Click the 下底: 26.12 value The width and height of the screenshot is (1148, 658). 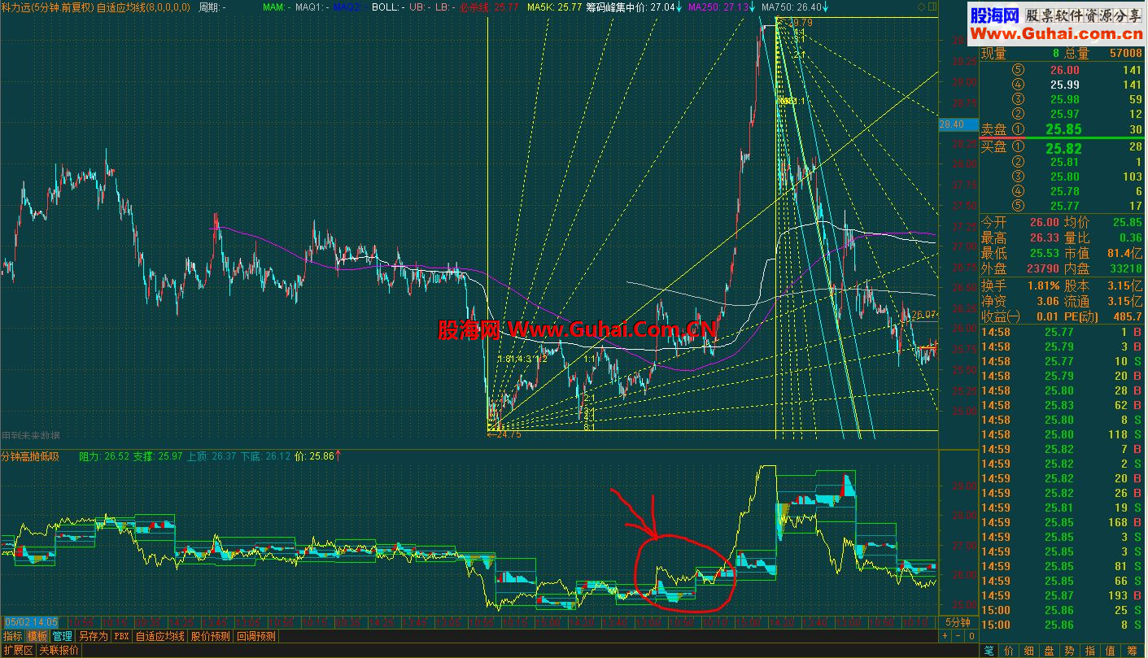pyautogui.click(x=265, y=456)
